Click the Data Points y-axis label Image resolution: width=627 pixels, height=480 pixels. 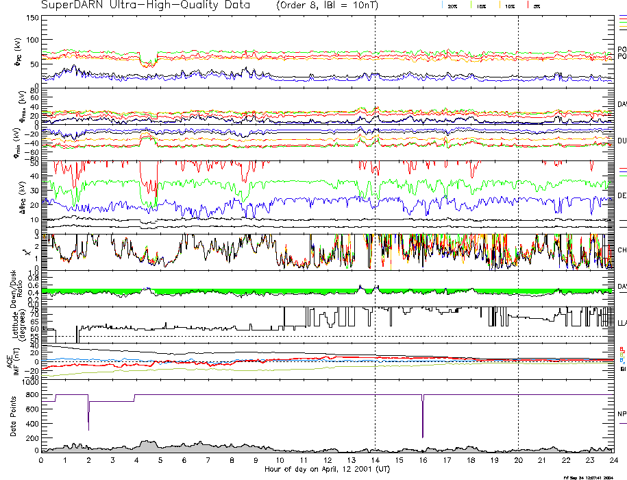[14, 417]
